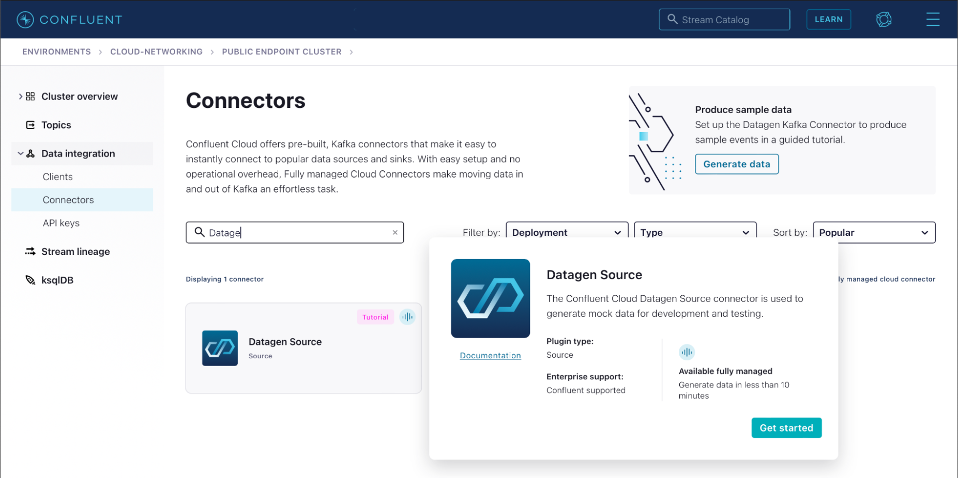Viewport: 958px width, 478px height.
Task: Open the Type filter dropdown
Action: pos(695,233)
